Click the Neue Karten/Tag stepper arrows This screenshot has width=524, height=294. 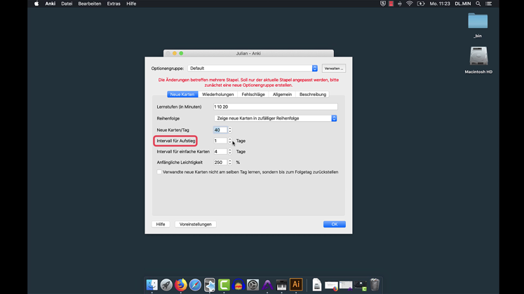pos(230,130)
